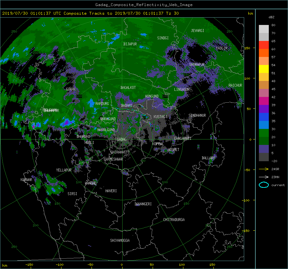Click the 'BAGALKOT' city label
The image size is (288, 269).
[128, 88]
